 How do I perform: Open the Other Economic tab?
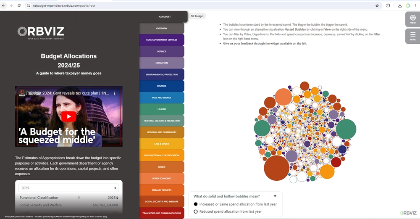click(162, 178)
